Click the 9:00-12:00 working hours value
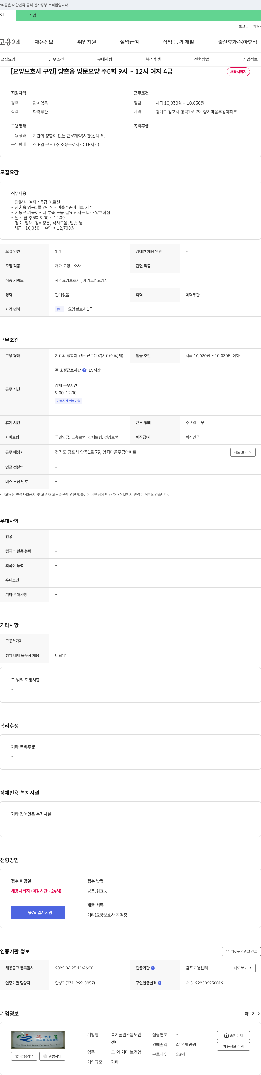261x1075 pixels. click(66, 393)
